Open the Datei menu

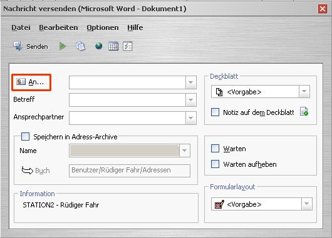[x=21, y=27]
